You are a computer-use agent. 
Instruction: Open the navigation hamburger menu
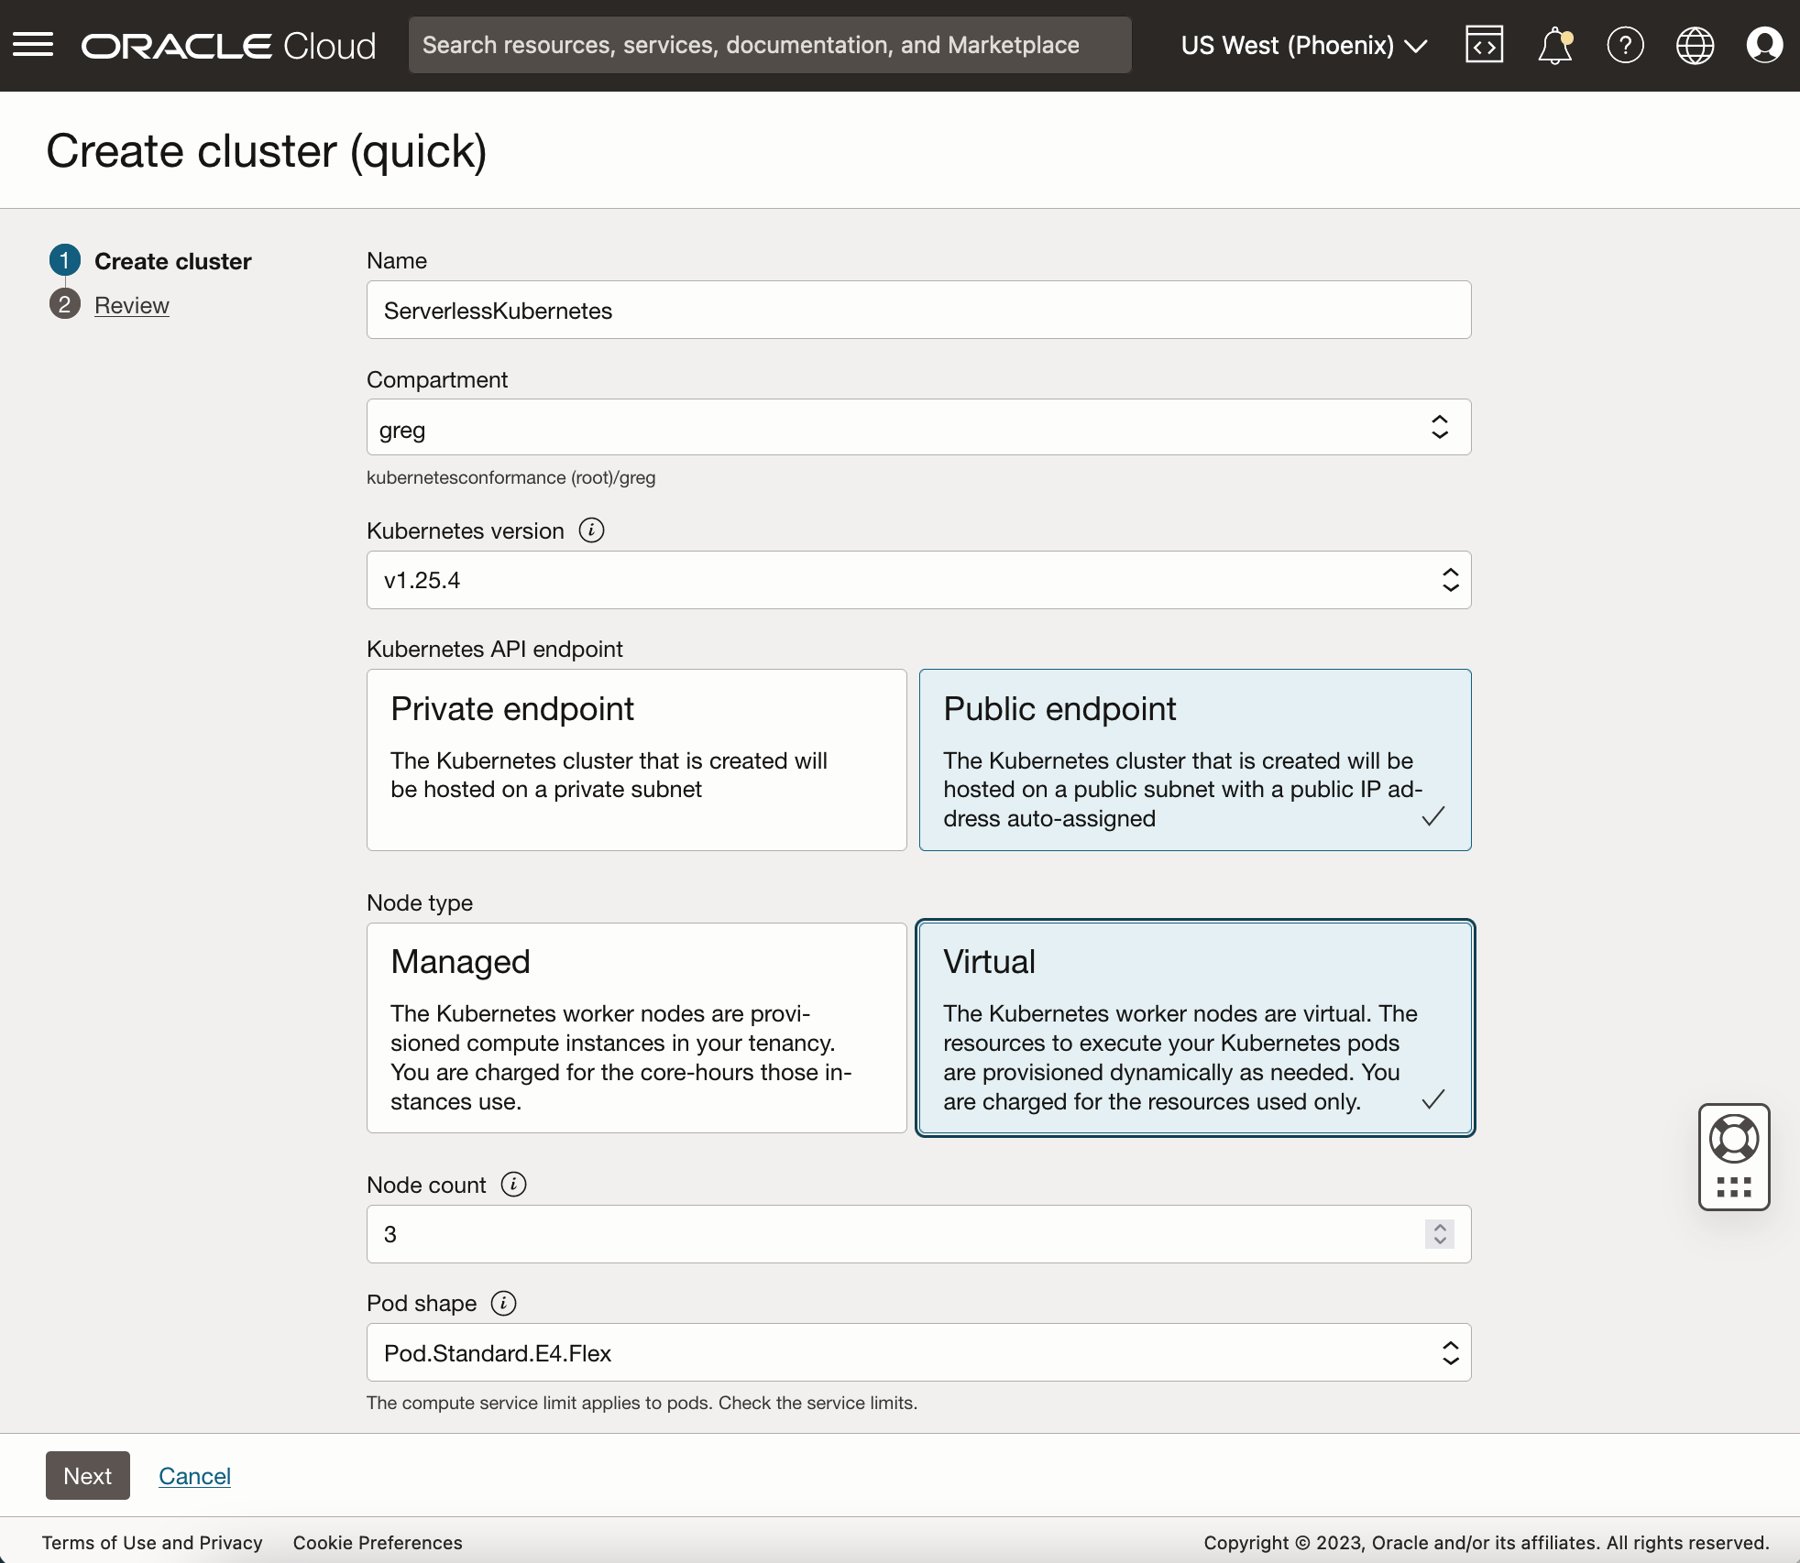(33, 44)
